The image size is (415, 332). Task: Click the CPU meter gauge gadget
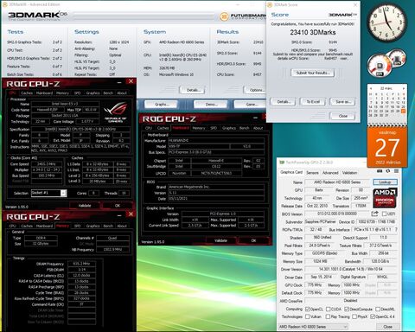pos(386,65)
